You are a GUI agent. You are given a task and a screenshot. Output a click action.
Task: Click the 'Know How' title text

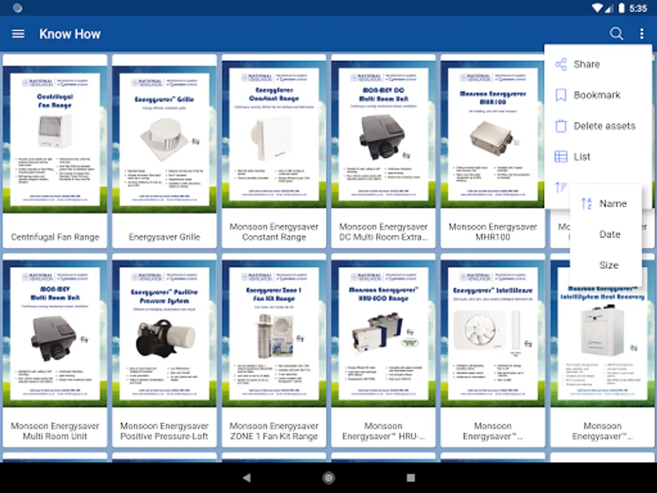point(70,34)
